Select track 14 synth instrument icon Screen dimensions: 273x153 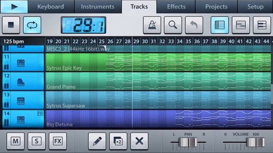pyautogui.click(x=21, y=120)
